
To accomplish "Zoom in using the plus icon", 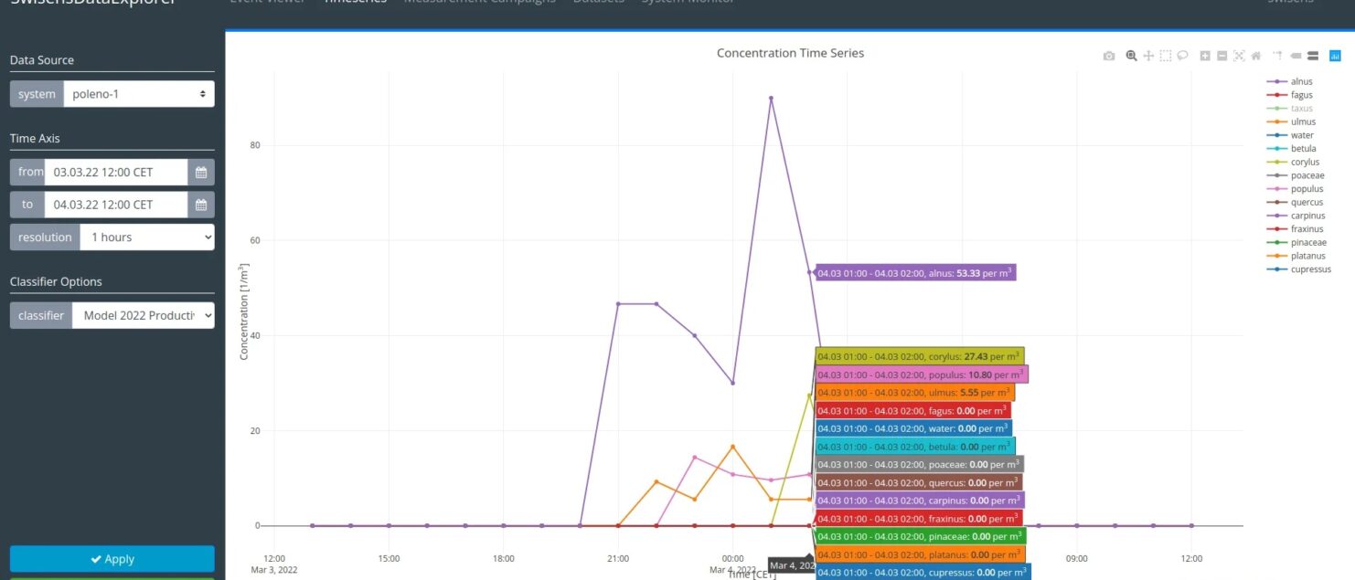I will tap(1205, 56).
